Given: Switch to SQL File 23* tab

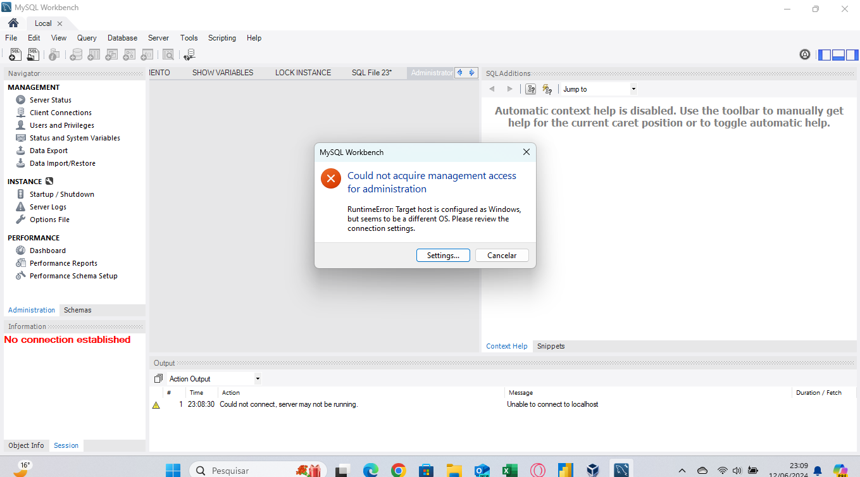Looking at the screenshot, I should 372,73.
